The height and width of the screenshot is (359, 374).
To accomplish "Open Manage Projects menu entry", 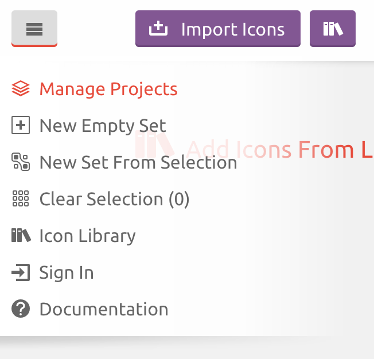I will point(95,89).
